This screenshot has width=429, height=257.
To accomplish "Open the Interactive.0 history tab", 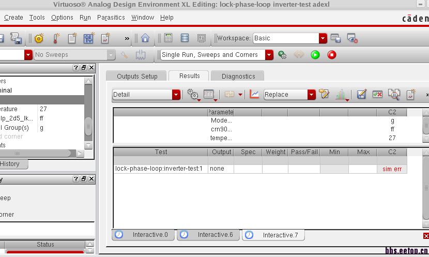I will 143,235.
